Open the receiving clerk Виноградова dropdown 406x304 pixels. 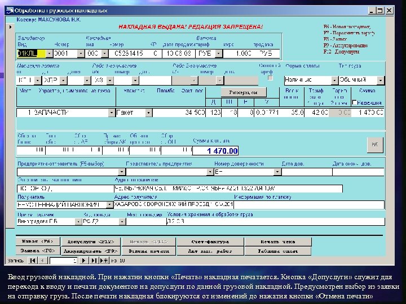pos(78,222)
